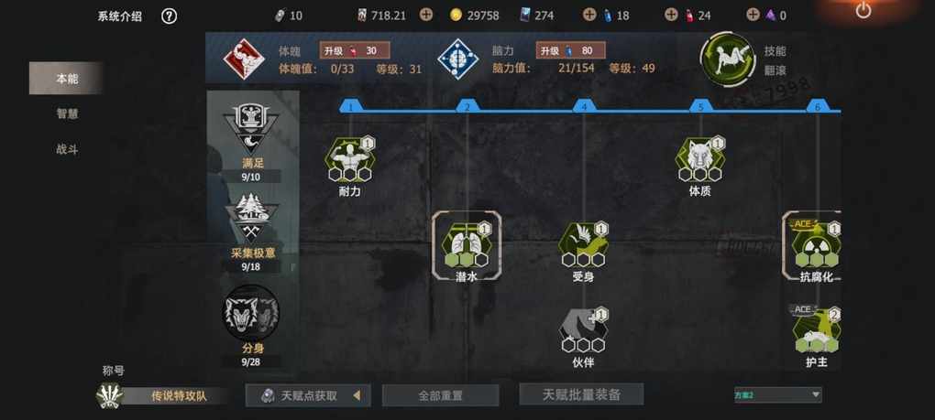Select the 潜水 diving lungs talent
The image size is (935, 420).
click(467, 244)
